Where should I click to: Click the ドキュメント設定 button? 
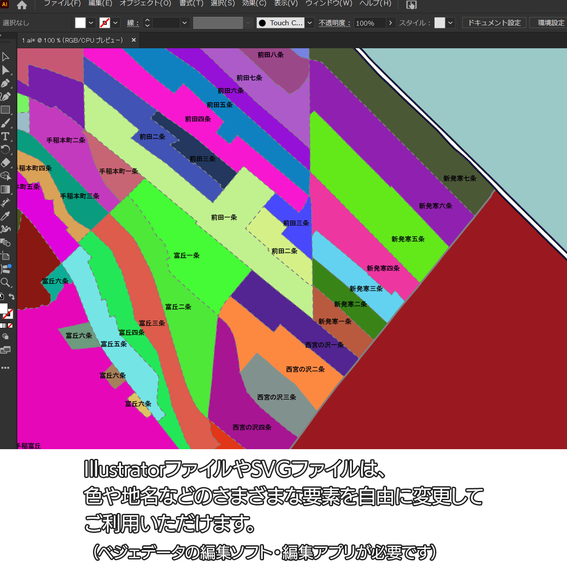tap(494, 23)
